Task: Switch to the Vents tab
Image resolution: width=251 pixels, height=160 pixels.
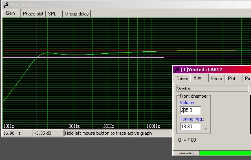Action: coord(216,79)
